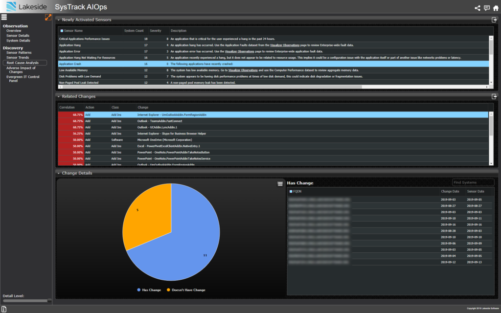Image resolution: width=501 pixels, height=313 pixels.
Task: Open Sensor Patterns page
Action: 19,52
